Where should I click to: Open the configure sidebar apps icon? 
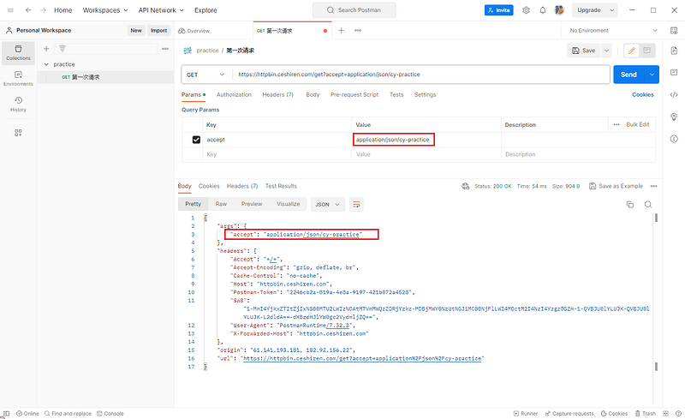coord(18,133)
